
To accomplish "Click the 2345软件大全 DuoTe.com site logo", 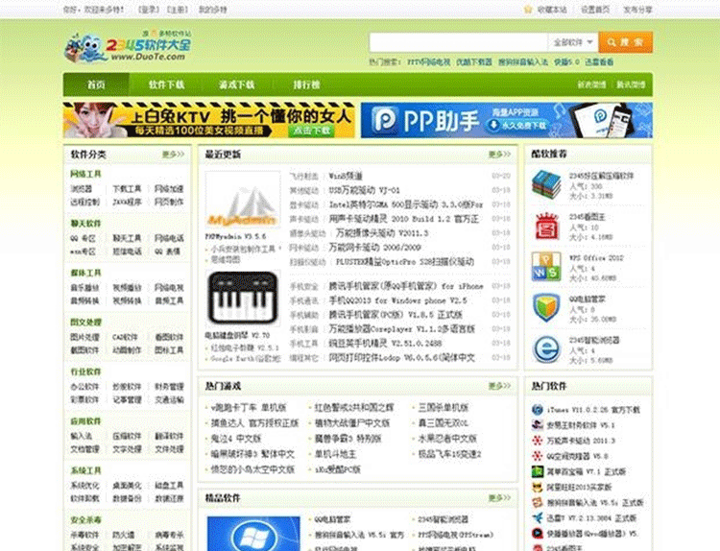I will click(128, 46).
